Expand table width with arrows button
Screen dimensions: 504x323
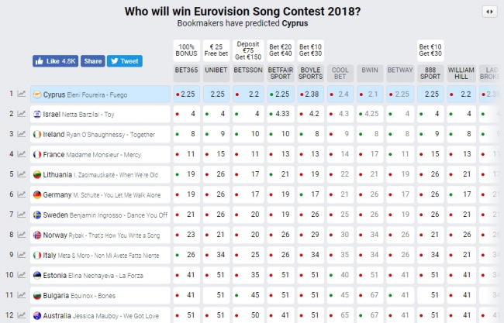[x=489, y=12]
